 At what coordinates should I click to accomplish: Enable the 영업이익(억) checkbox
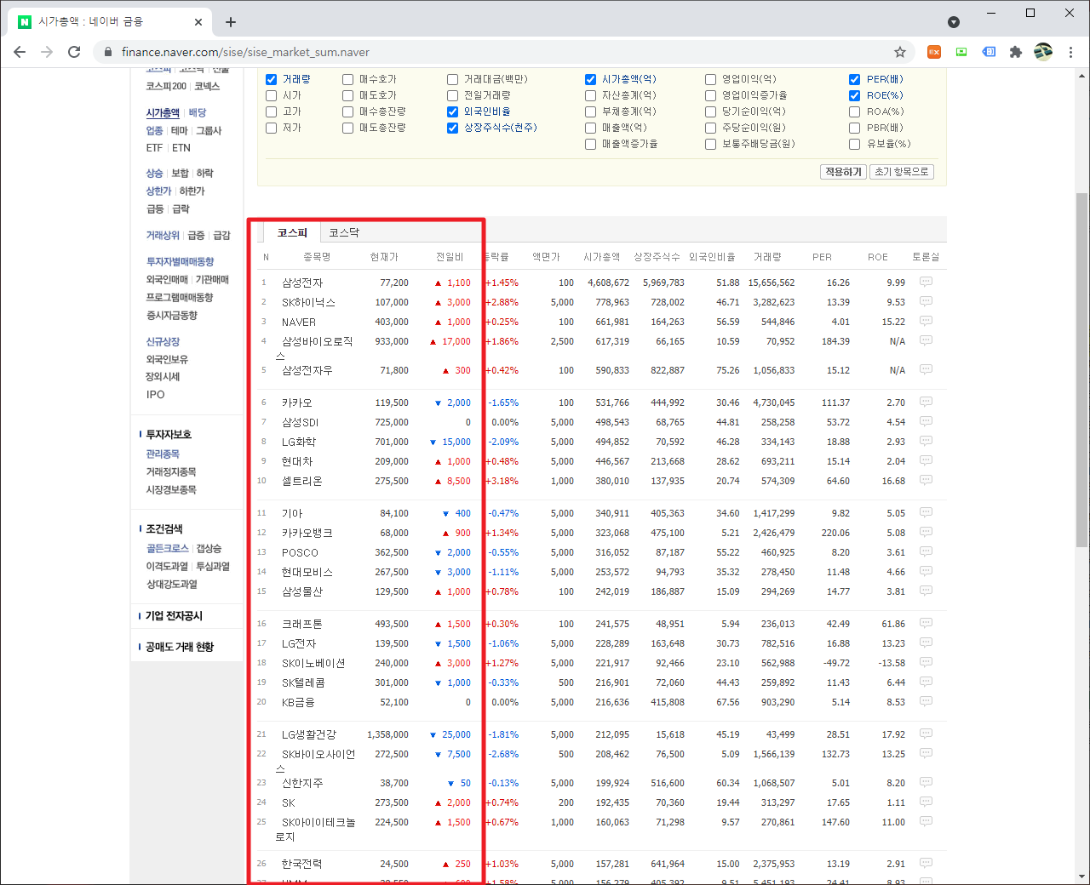tap(711, 79)
